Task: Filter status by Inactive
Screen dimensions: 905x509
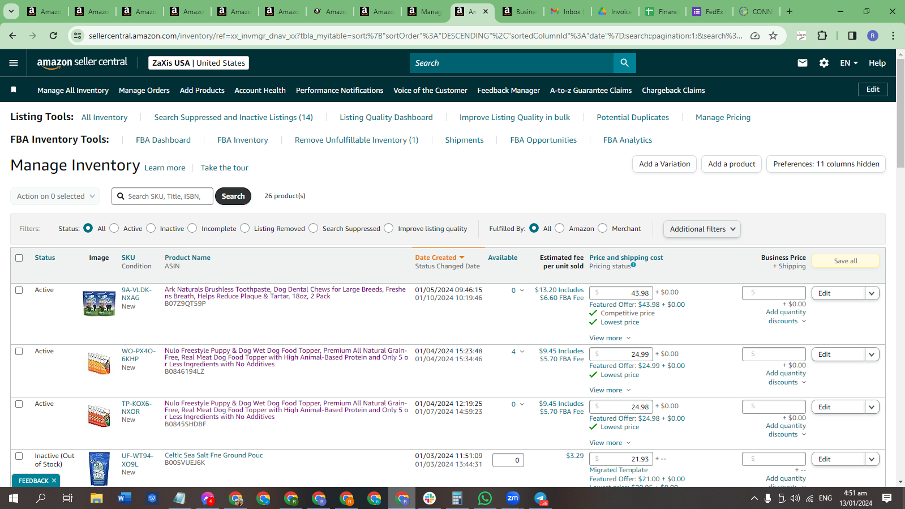Action: coord(151,228)
